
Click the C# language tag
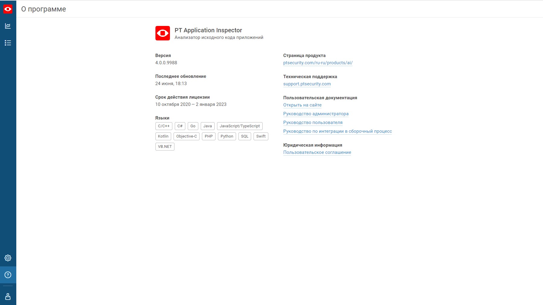tap(180, 126)
